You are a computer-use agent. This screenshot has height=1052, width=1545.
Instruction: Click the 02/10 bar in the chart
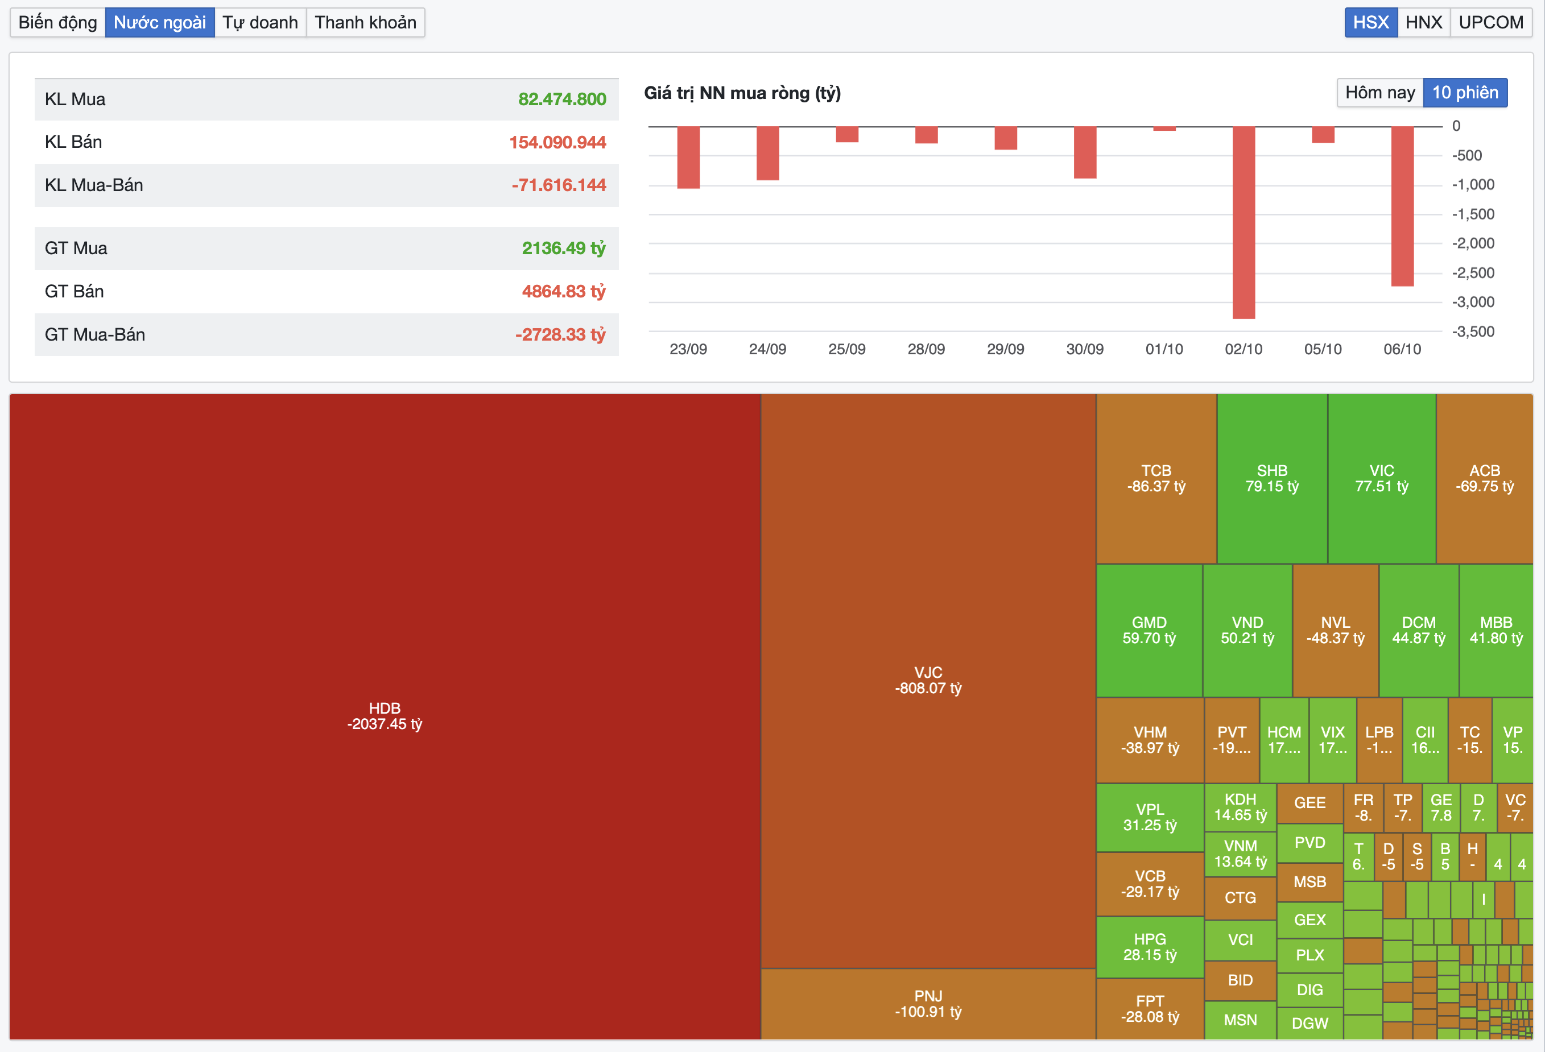(1244, 223)
